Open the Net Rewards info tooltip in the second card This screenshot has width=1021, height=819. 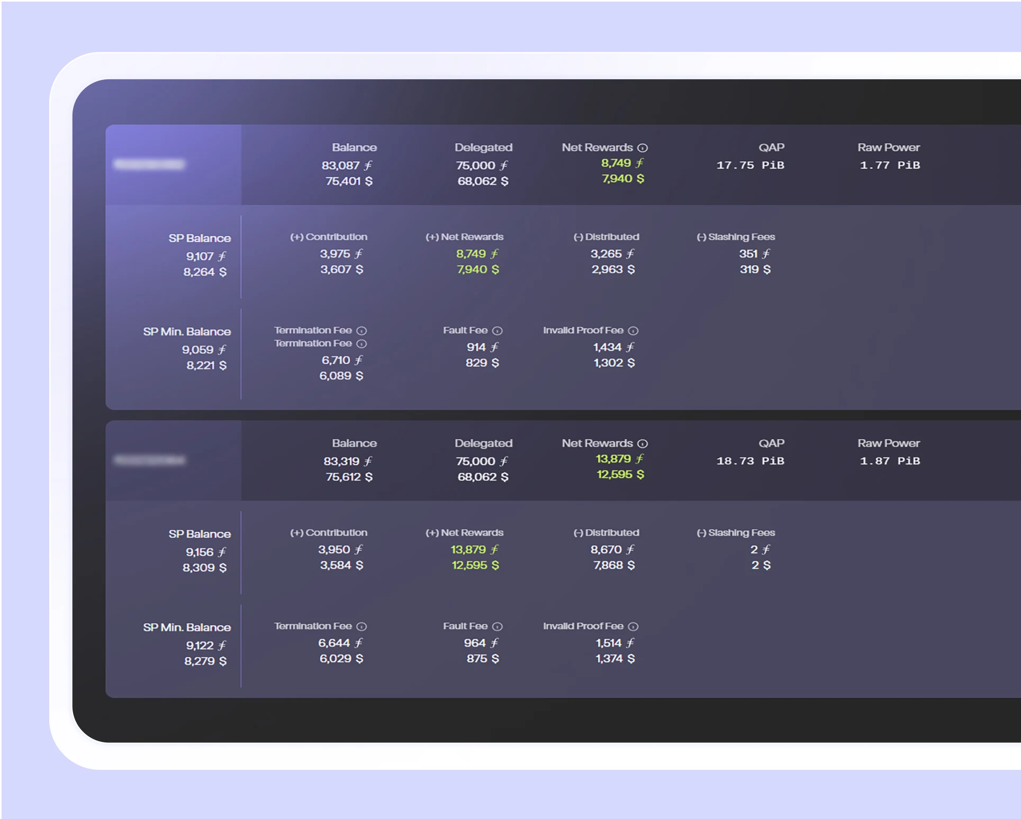pyautogui.click(x=642, y=443)
